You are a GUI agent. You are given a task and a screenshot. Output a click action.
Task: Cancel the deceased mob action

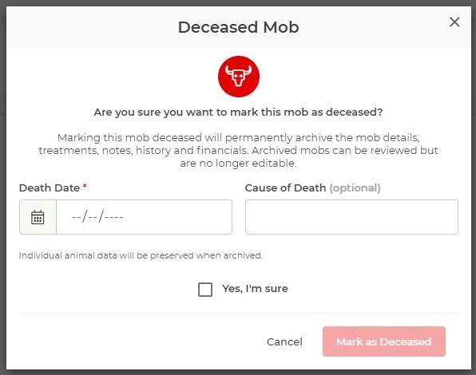(x=284, y=341)
